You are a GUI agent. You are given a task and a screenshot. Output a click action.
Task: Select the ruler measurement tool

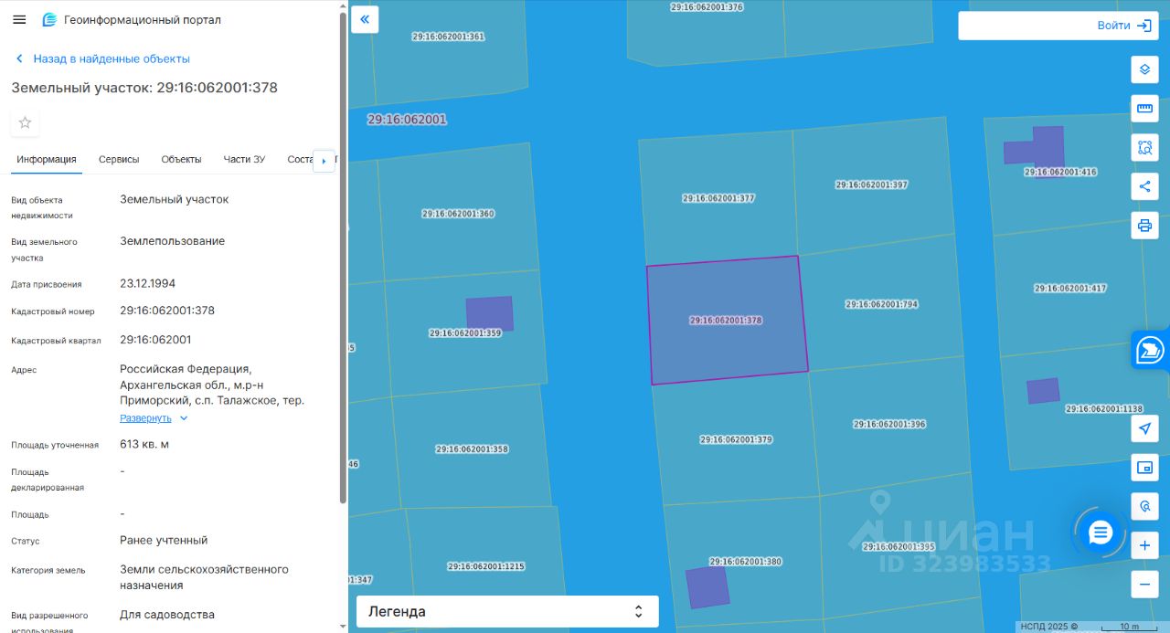(1144, 109)
